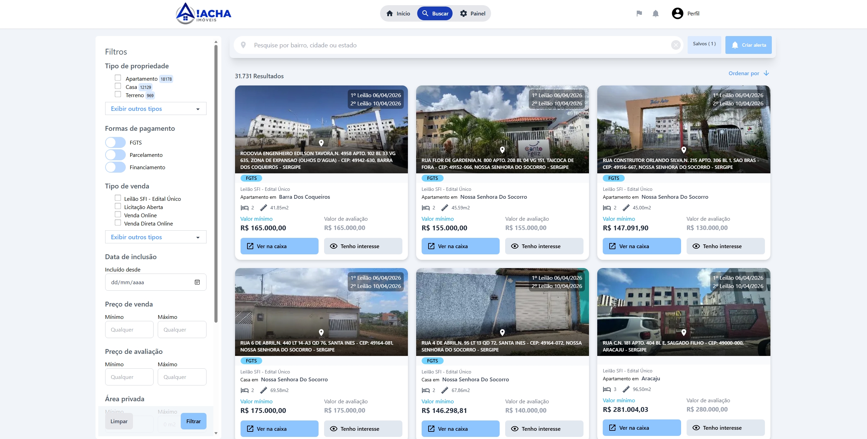Expand Exibir outros tipos under Tipo de propriedade
The height and width of the screenshot is (439, 867).
(156, 108)
